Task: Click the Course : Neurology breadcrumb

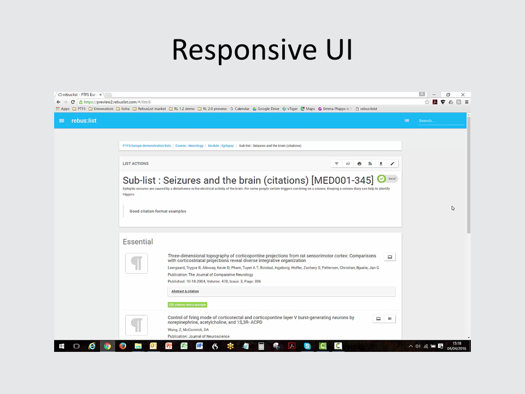Action: 189,146
